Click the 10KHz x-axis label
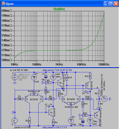Image resolution: width=119 pixels, height=129 pixels. pyautogui.click(x=81, y=64)
